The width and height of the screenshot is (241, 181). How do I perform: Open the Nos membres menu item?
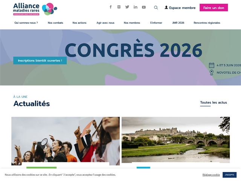tap(132, 23)
